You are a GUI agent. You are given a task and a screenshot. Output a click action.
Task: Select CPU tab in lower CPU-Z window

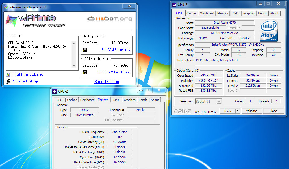coord(59,100)
